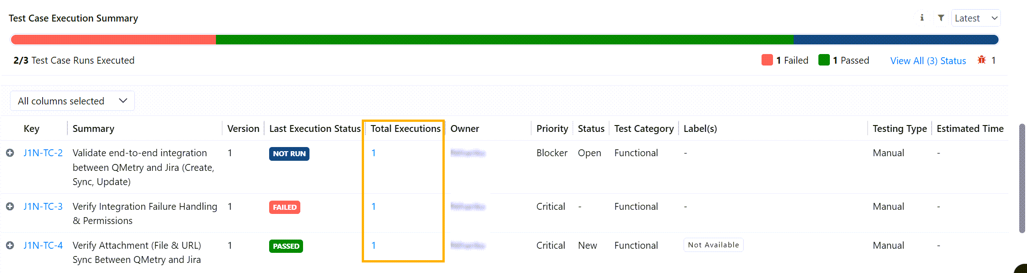Expand row J1N-TC-2 with plus icon
Image resolution: width=1027 pixels, height=273 pixels.
click(10, 153)
